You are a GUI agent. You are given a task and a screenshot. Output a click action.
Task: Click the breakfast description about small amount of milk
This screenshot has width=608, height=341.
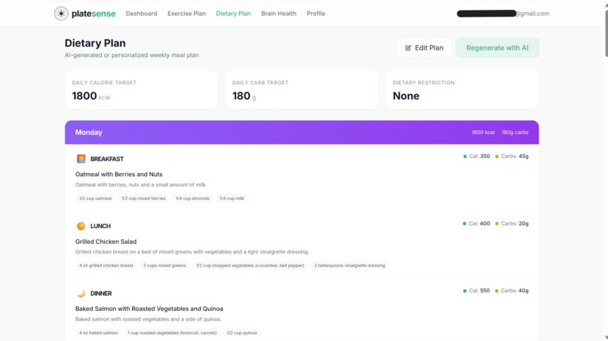(x=141, y=185)
